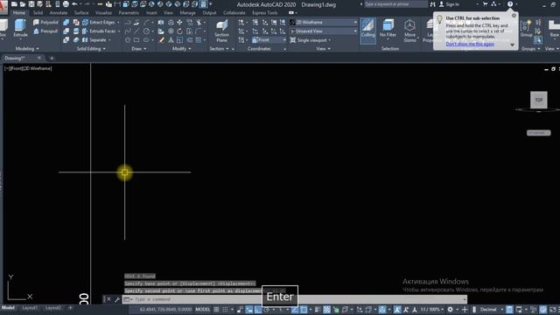Switch to the Insert ribbon tab
The height and width of the screenshot is (315, 560).
click(x=151, y=13)
